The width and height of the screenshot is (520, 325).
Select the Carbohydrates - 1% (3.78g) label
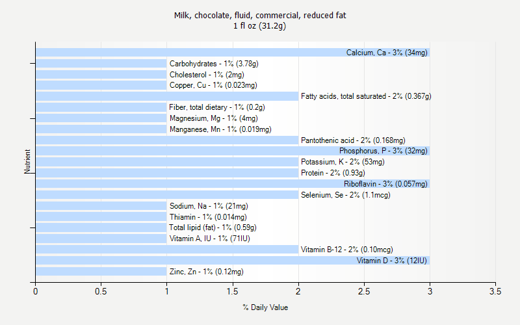214,64
